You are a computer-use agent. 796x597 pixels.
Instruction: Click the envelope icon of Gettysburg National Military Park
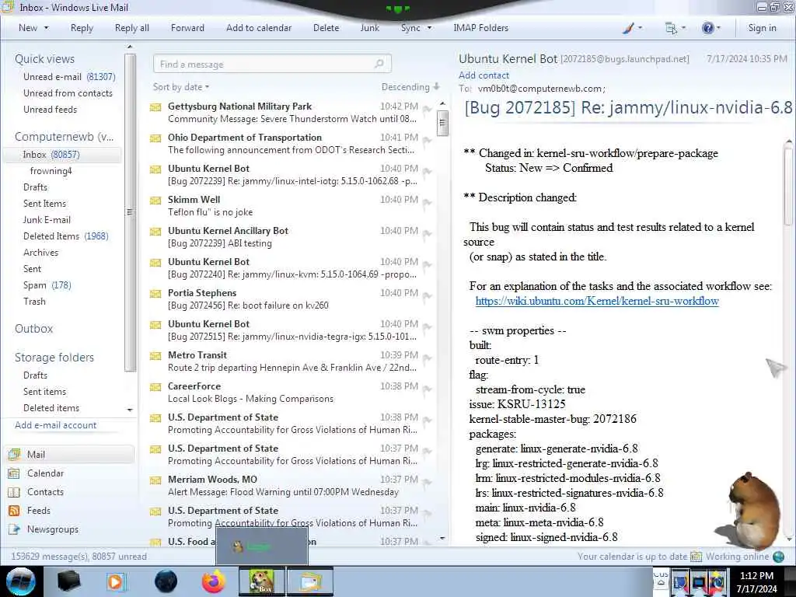(155, 107)
